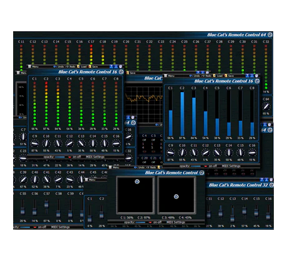Click Blue Cat logo beside left Remote Control 16 title
Image resolution: width=287 pixels, height=259 pixels.
(x=121, y=72)
